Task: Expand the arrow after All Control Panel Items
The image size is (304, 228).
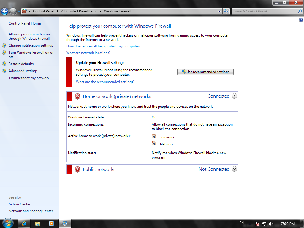Action: (101, 12)
